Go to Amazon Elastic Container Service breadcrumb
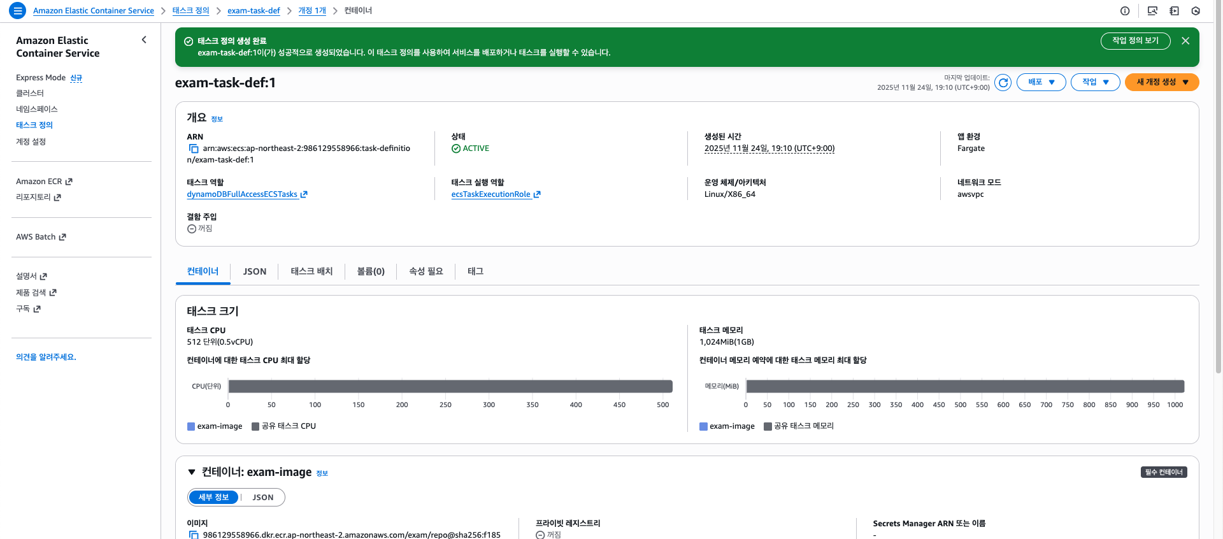 coord(94,11)
